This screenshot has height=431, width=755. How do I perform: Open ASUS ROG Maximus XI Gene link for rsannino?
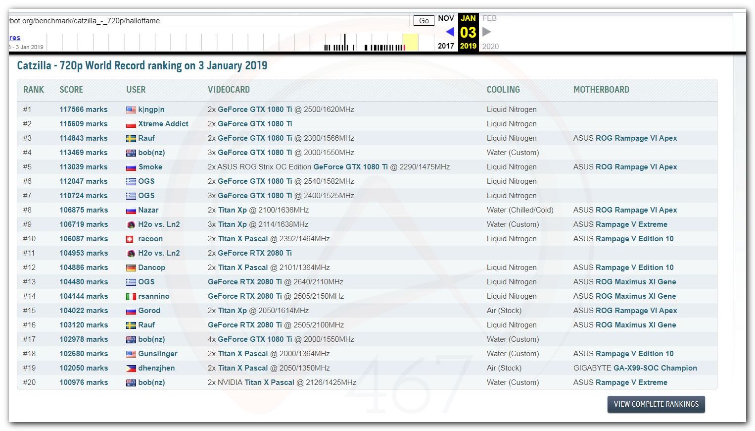(x=635, y=296)
